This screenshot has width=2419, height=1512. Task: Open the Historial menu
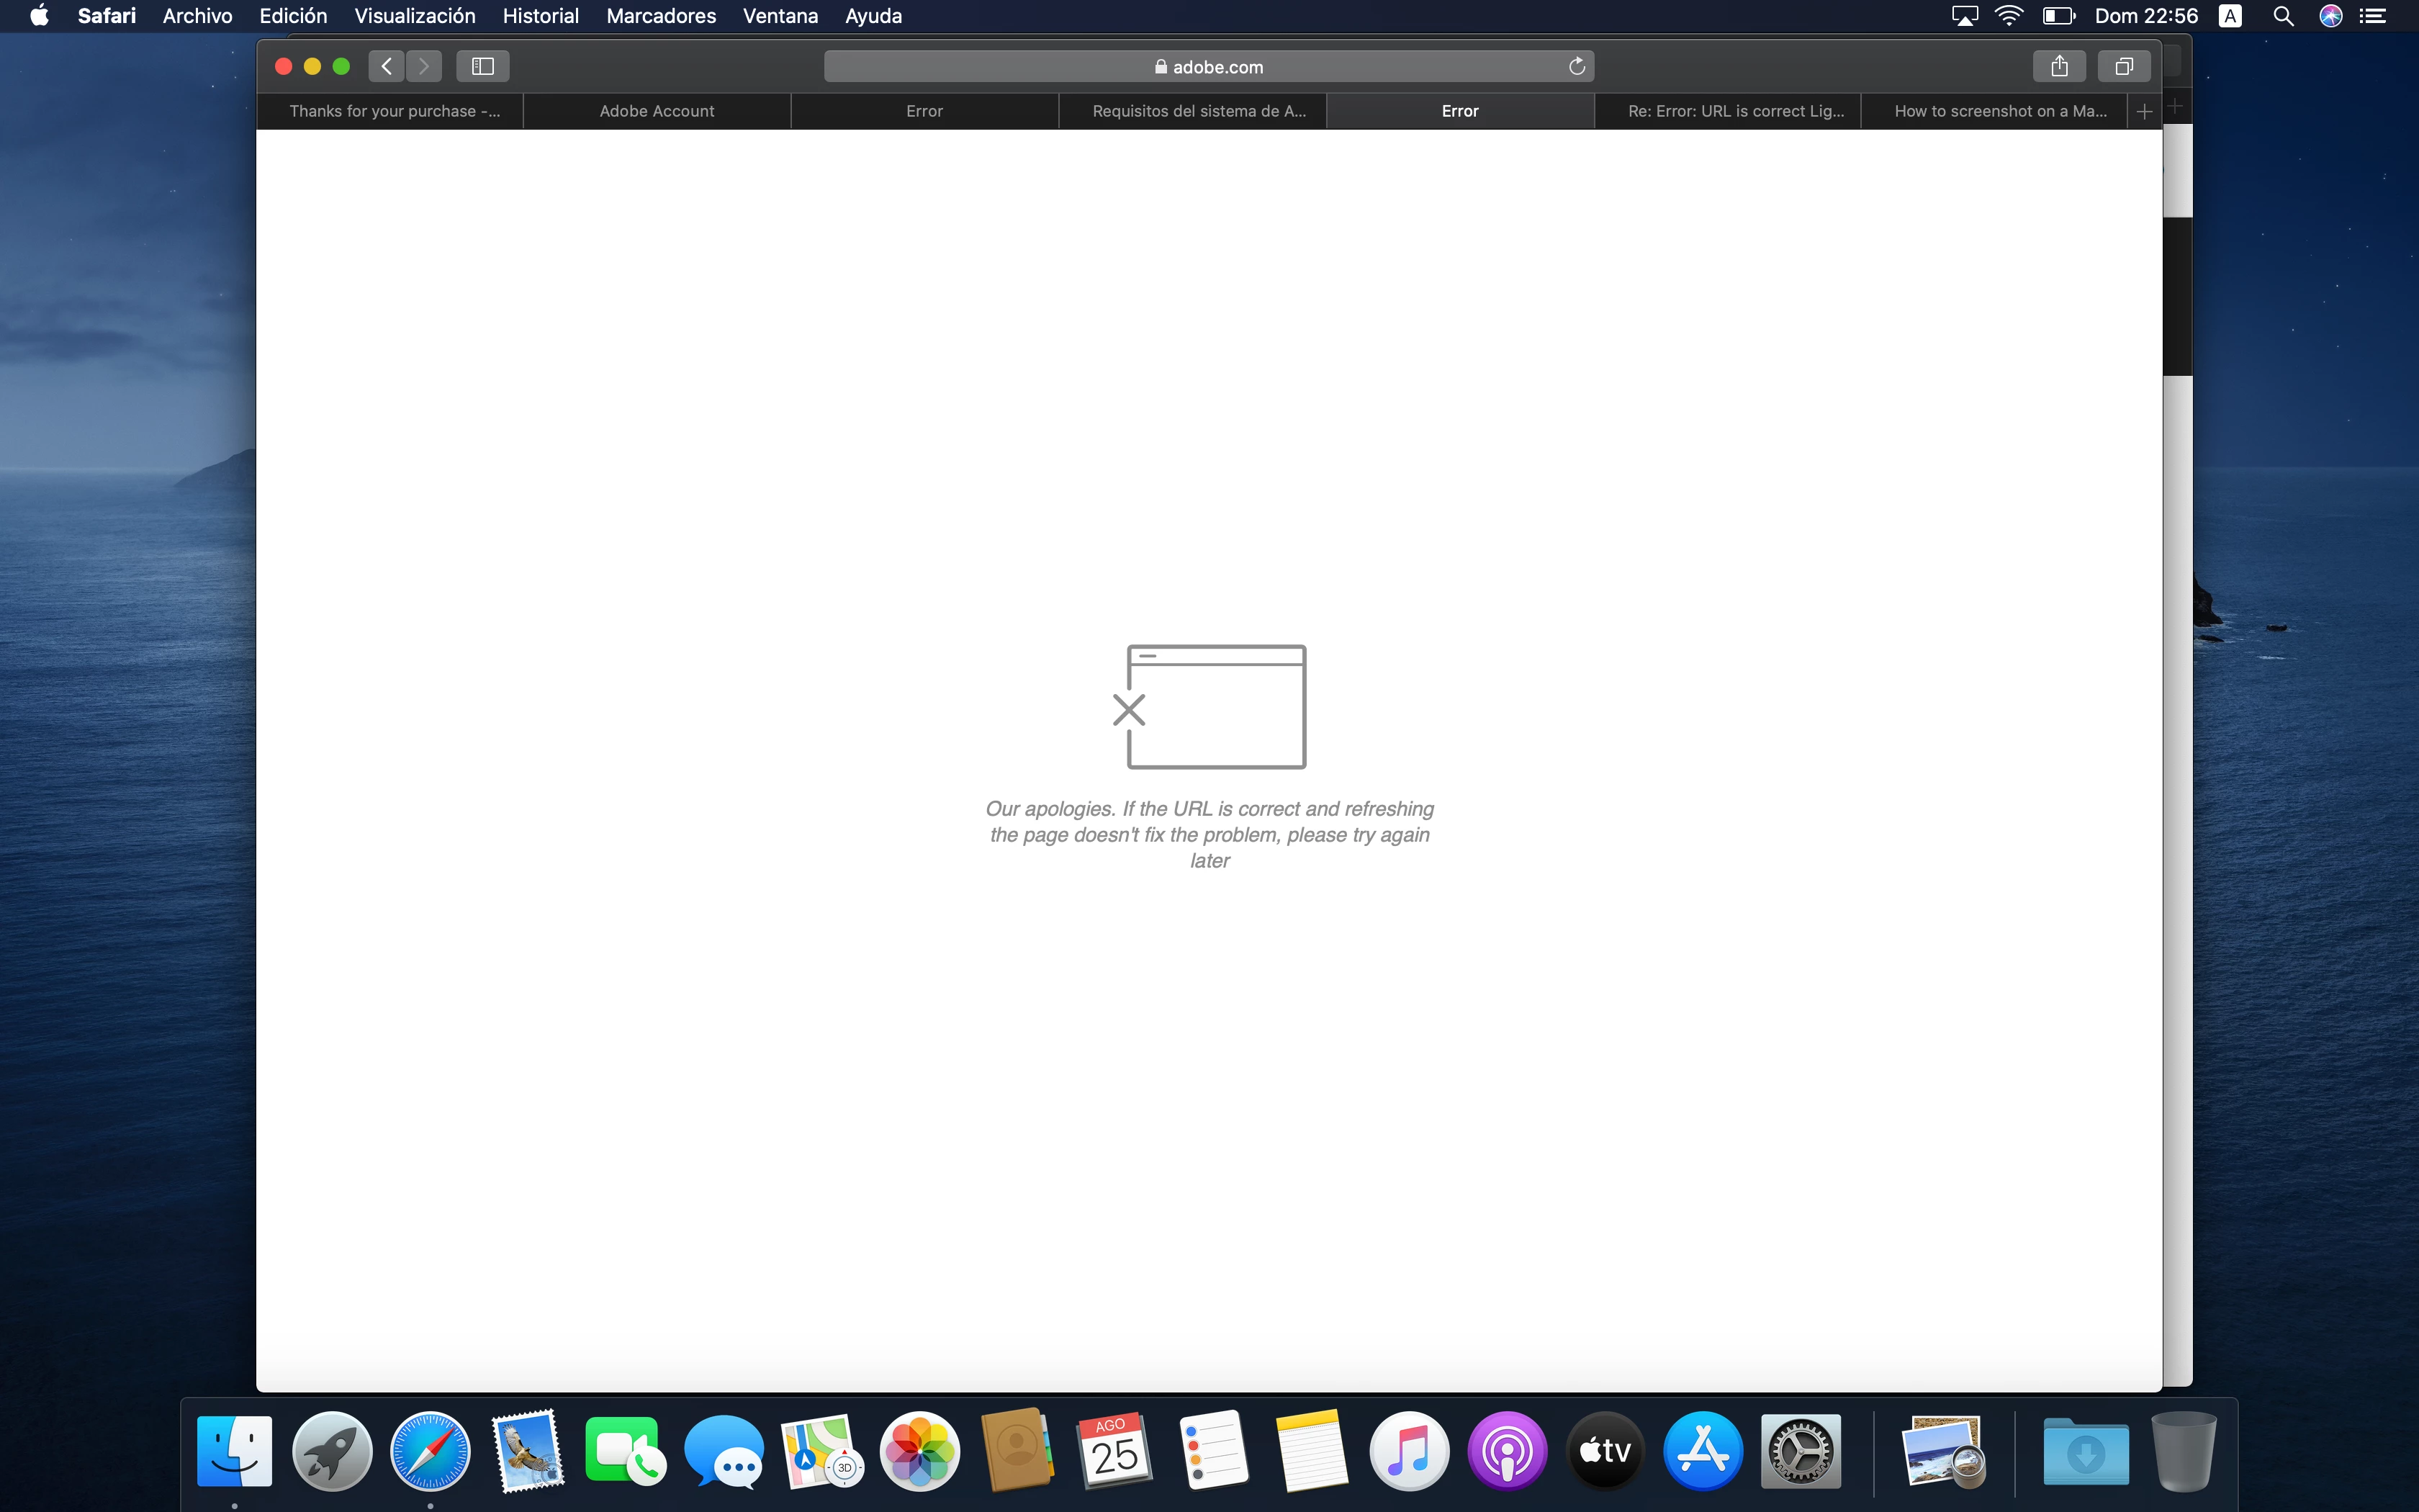coord(540,16)
